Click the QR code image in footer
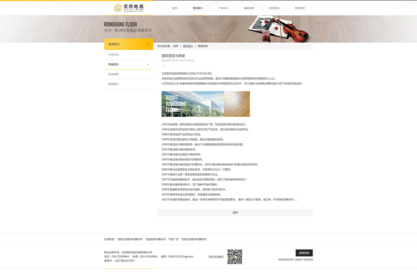The width and height of the screenshot is (417, 272). tap(235, 257)
